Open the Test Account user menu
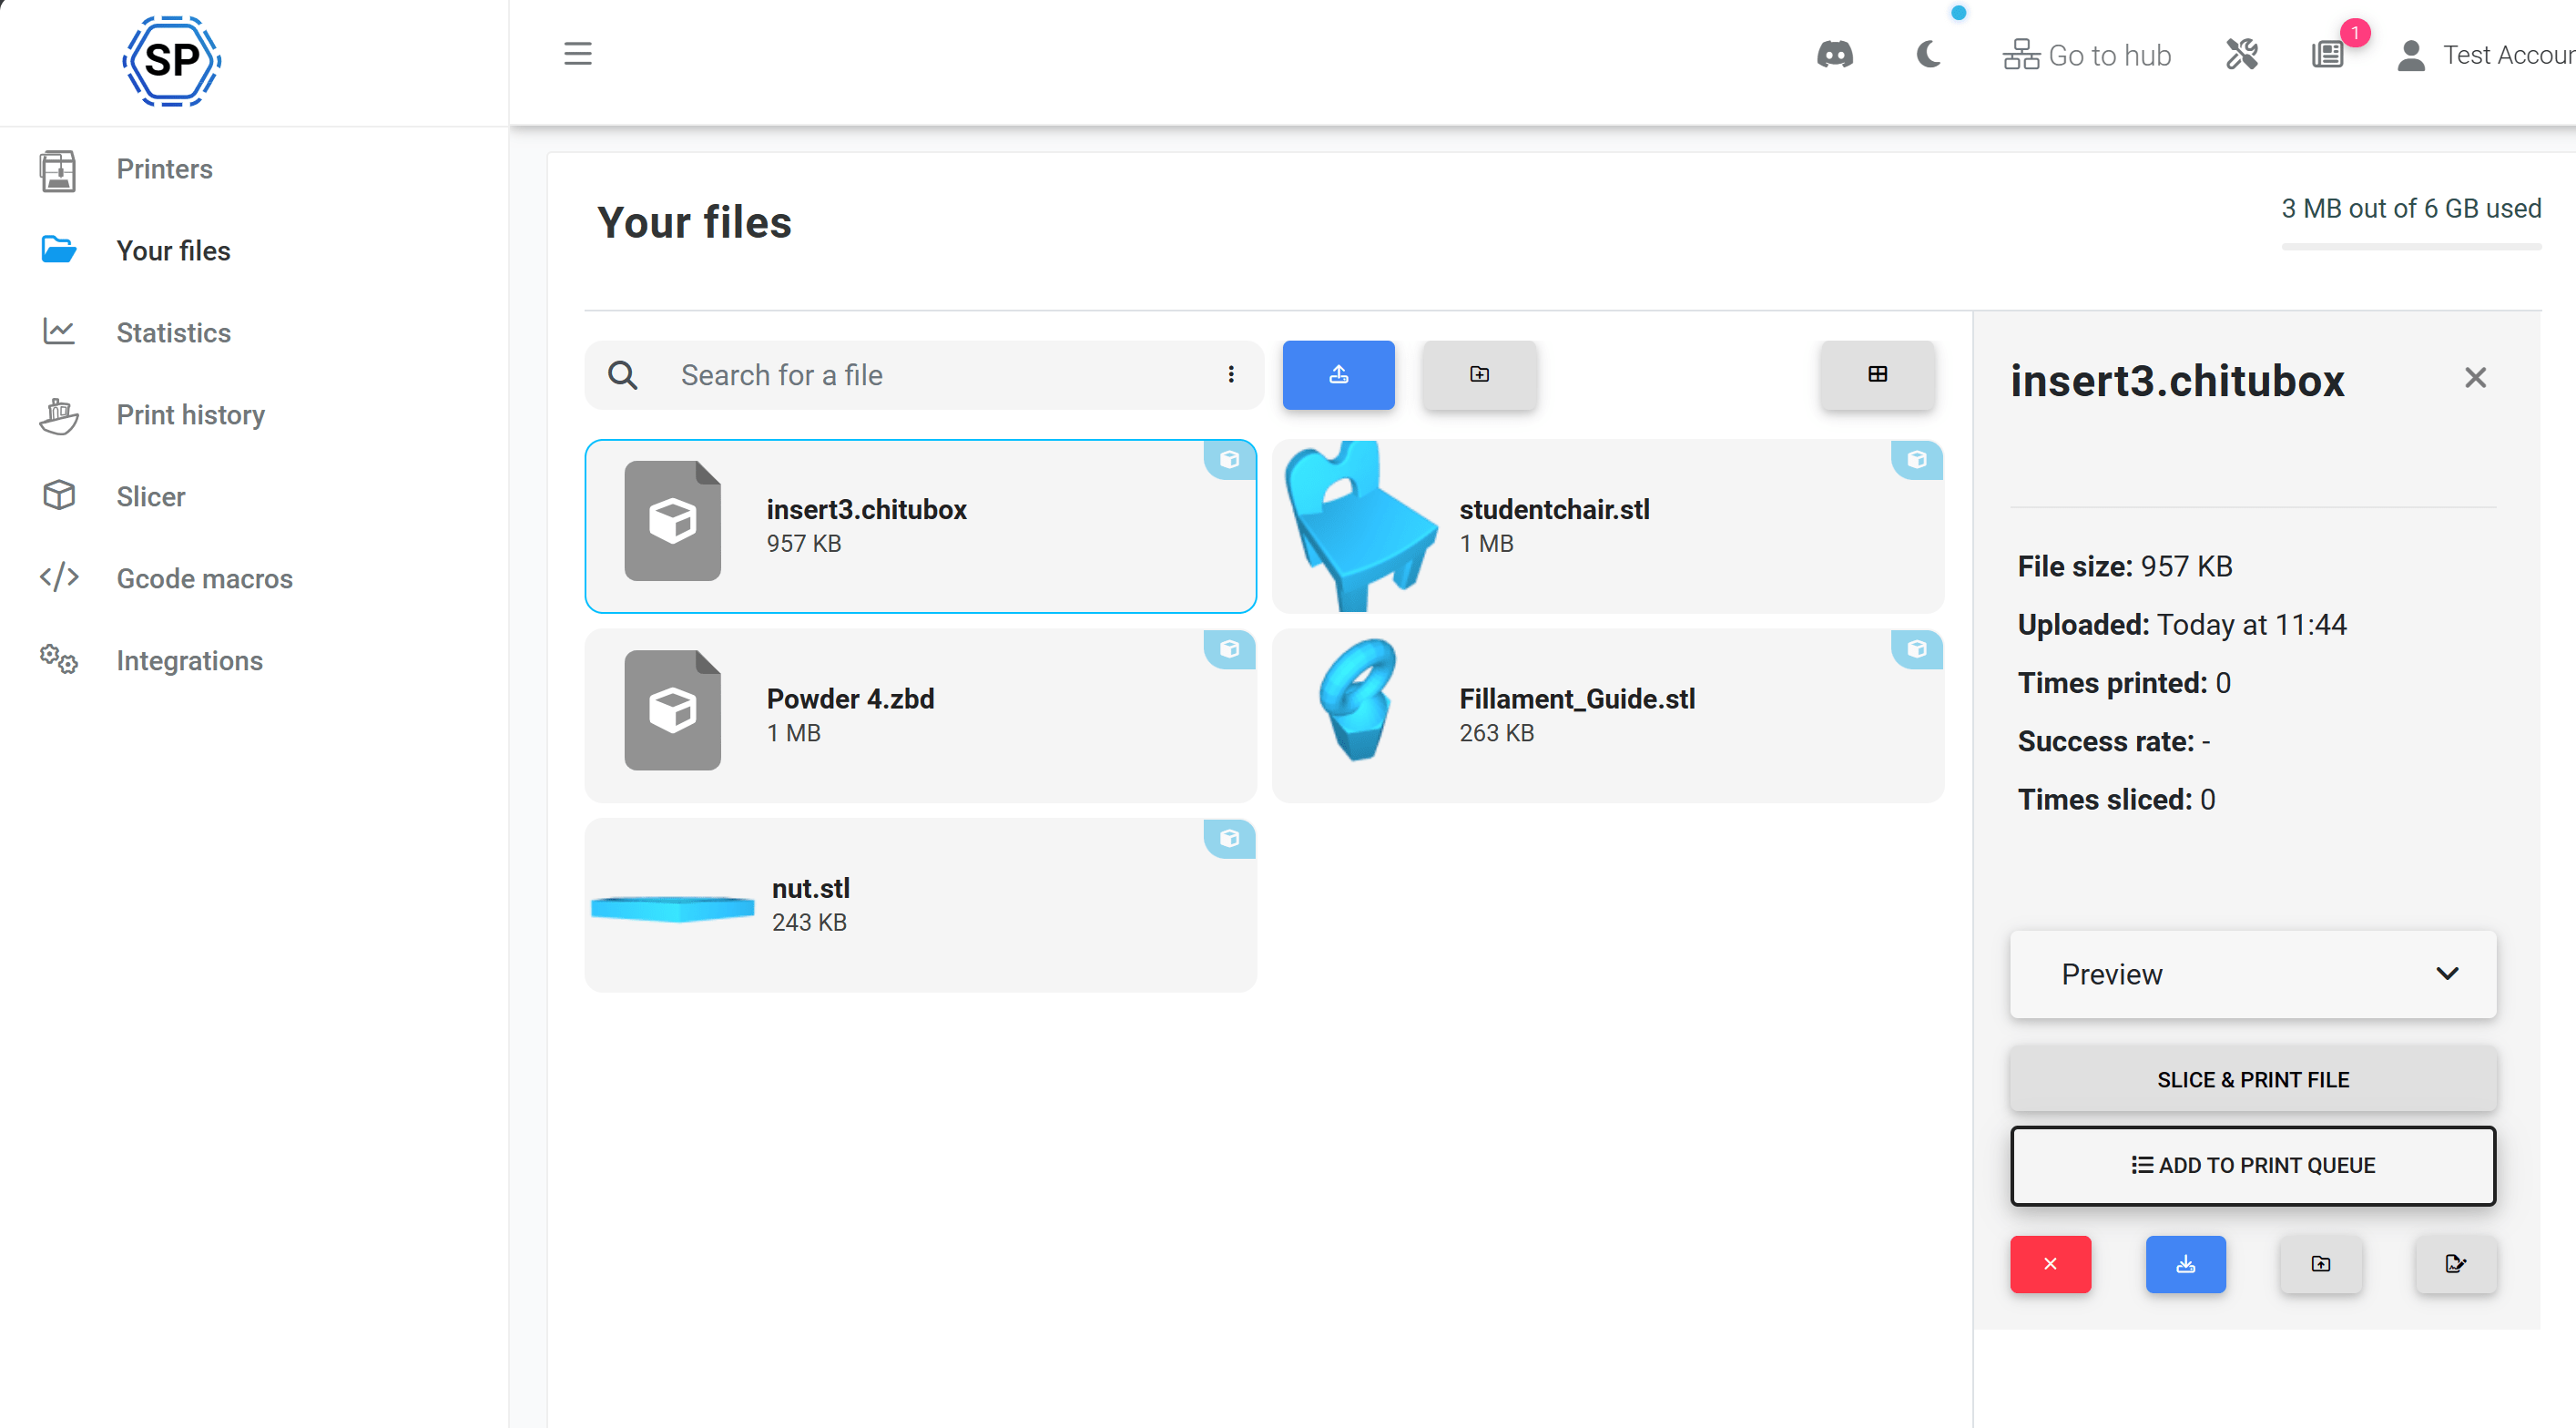The width and height of the screenshot is (2576, 1428). click(x=2485, y=55)
